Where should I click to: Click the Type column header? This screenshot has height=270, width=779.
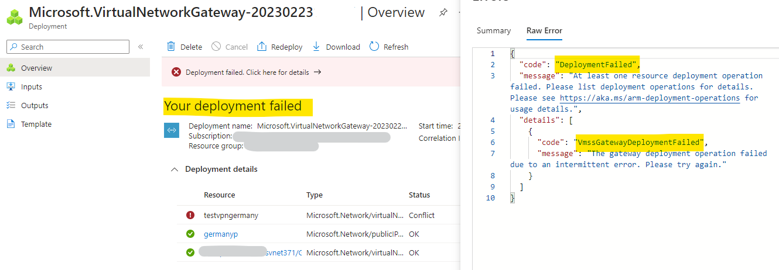[315, 195]
